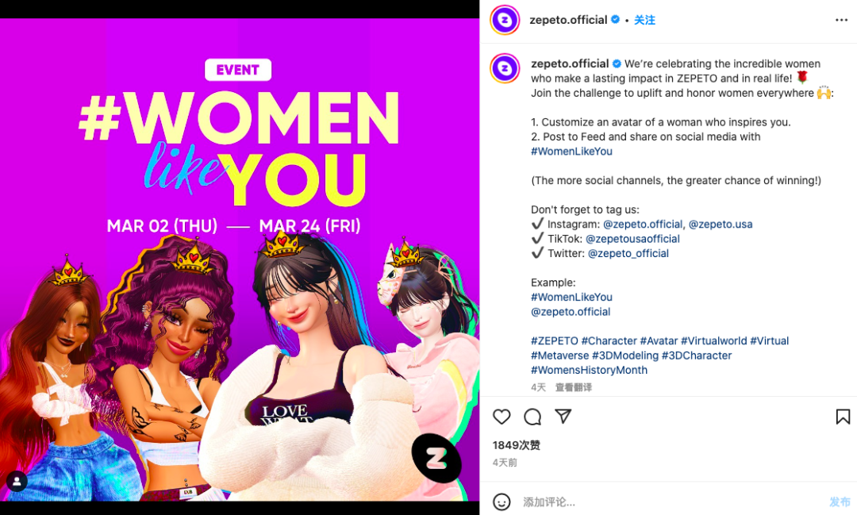Image resolution: width=857 pixels, height=515 pixels.
Task: Open the emoji picker smiley icon
Action: point(502,502)
